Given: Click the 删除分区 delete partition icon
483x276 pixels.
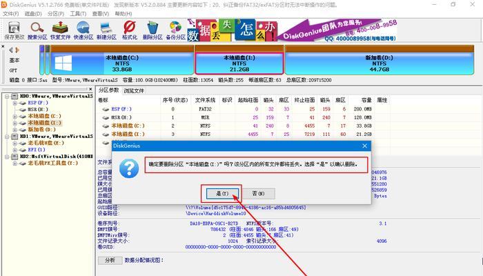Looking at the screenshot, I should click(x=152, y=30).
